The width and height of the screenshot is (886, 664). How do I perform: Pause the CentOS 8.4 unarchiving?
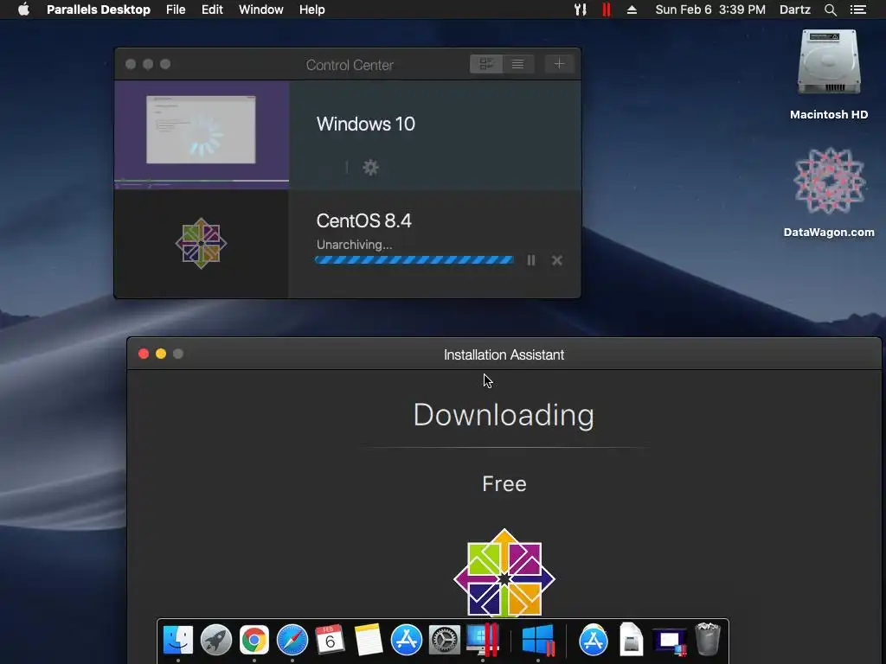click(531, 260)
